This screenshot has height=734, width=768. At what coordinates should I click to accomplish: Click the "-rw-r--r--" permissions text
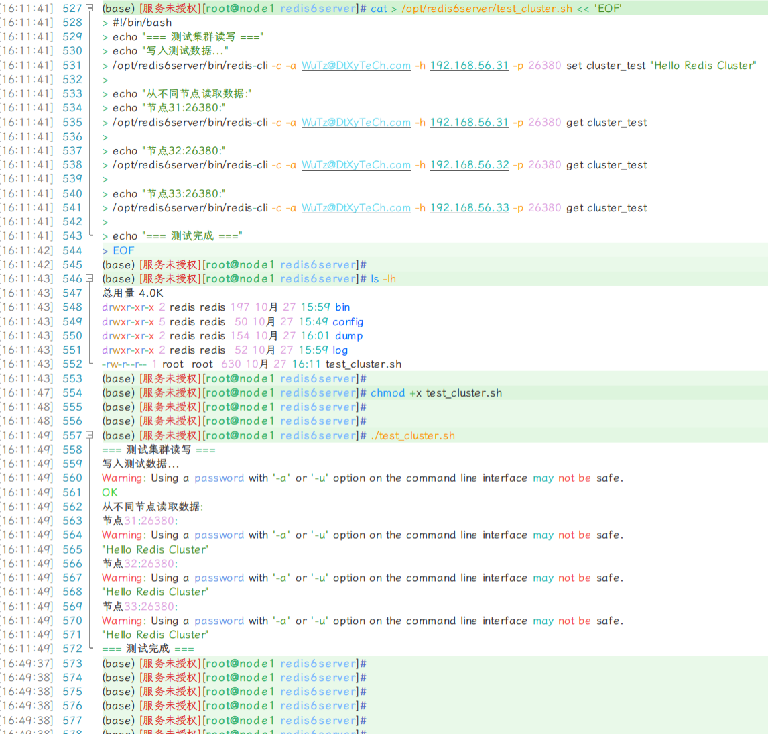point(124,364)
